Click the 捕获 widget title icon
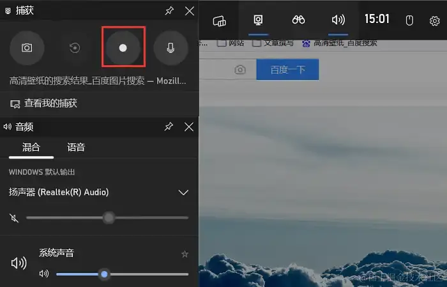The width and height of the screenshot is (447, 287). [8, 11]
